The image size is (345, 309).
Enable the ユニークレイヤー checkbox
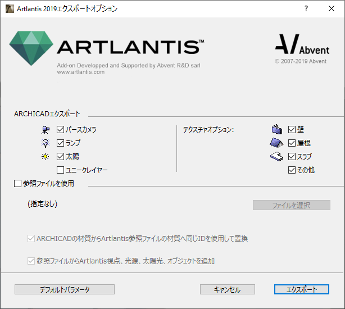click(x=60, y=170)
